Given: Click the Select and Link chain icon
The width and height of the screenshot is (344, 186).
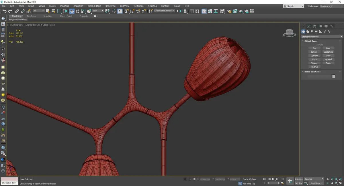Looking at the screenshot, I should (x=17, y=11).
